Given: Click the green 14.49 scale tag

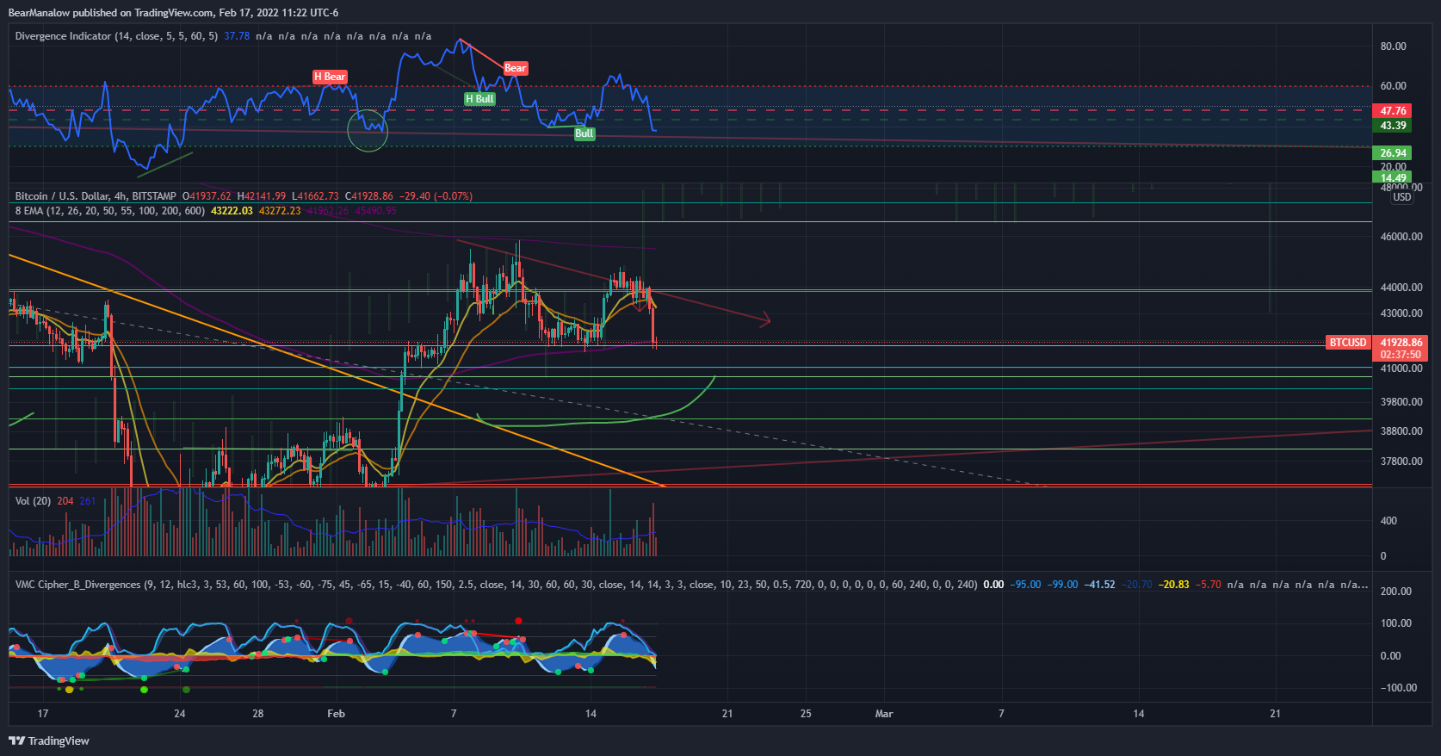Looking at the screenshot, I should click(1392, 178).
